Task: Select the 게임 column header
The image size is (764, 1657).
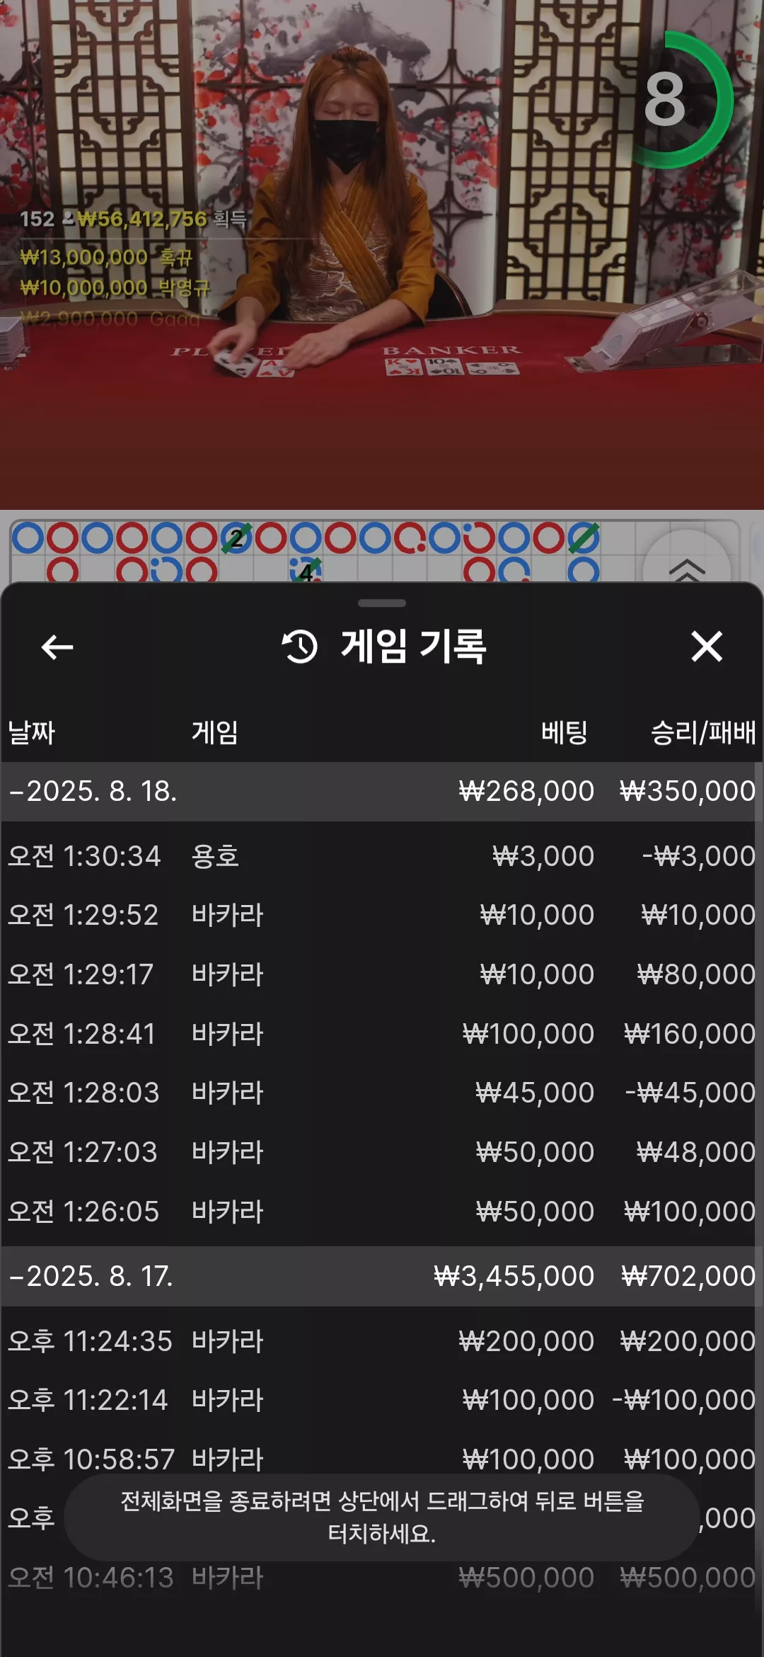Action: (x=215, y=732)
